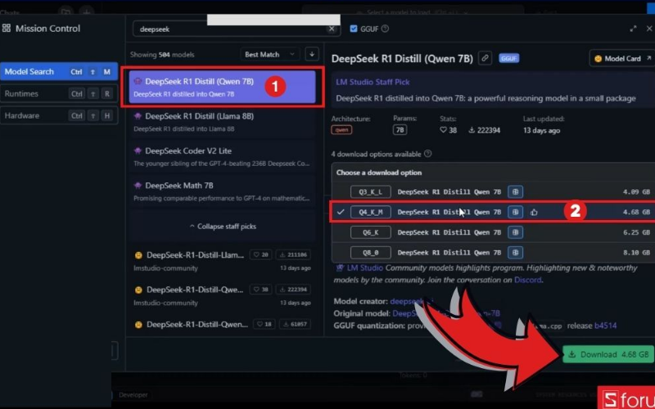This screenshot has width=655, height=409.
Task: Select DeepSeek R1 Distill (Llama 8B) model
Action: [222, 122]
